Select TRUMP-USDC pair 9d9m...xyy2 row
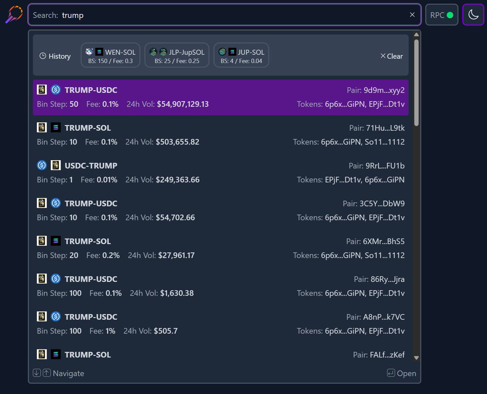Image resolution: width=487 pixels, height=394 pixels. pos(221,97)
